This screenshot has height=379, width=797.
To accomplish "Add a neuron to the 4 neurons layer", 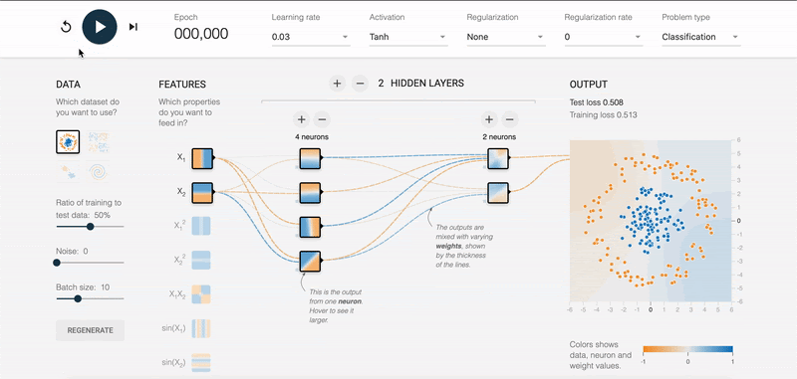I will click(302, 119).
